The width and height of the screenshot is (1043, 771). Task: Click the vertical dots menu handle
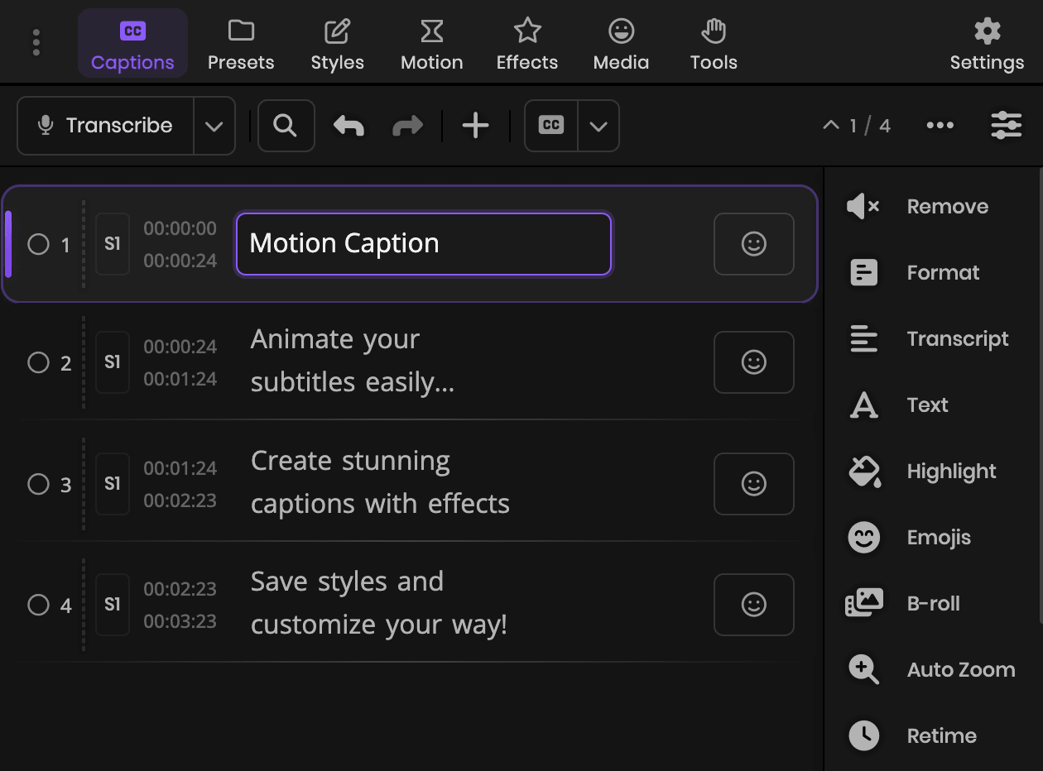coord(36,43)
